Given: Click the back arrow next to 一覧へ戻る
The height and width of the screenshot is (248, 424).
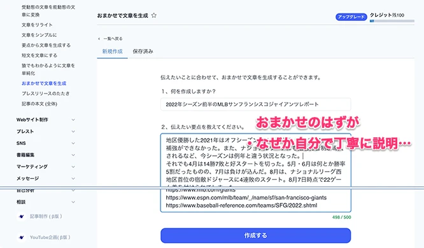Looking at the screenshot, I should (x=99, y=39).
